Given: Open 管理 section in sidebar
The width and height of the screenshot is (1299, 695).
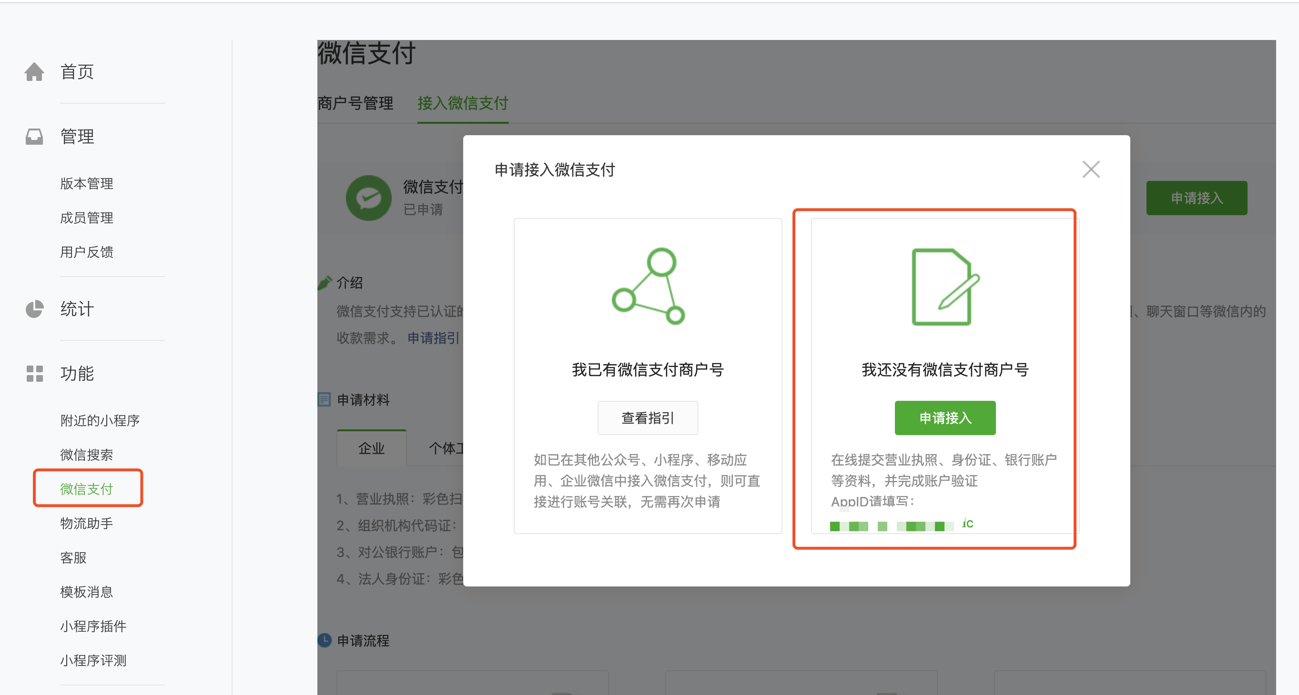Looking at the screenshot, I should pos(77,137).
